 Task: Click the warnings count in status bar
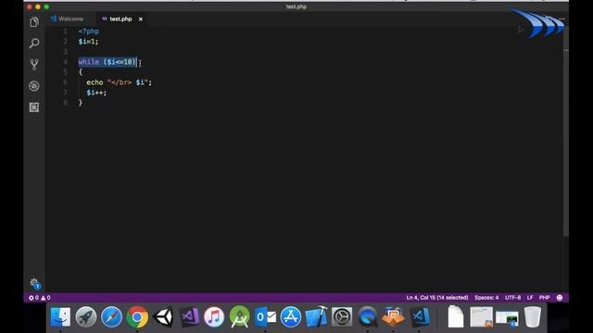click(45, 298)
